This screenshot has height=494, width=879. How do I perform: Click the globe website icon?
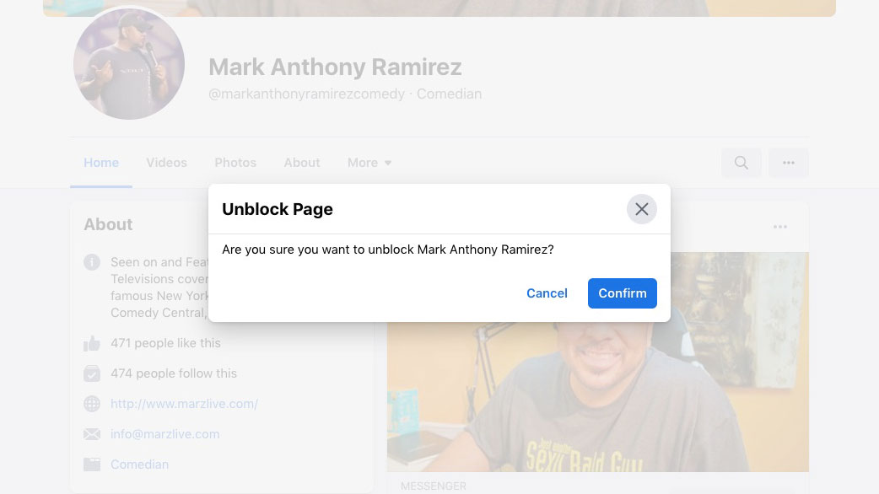click(92, 404)
